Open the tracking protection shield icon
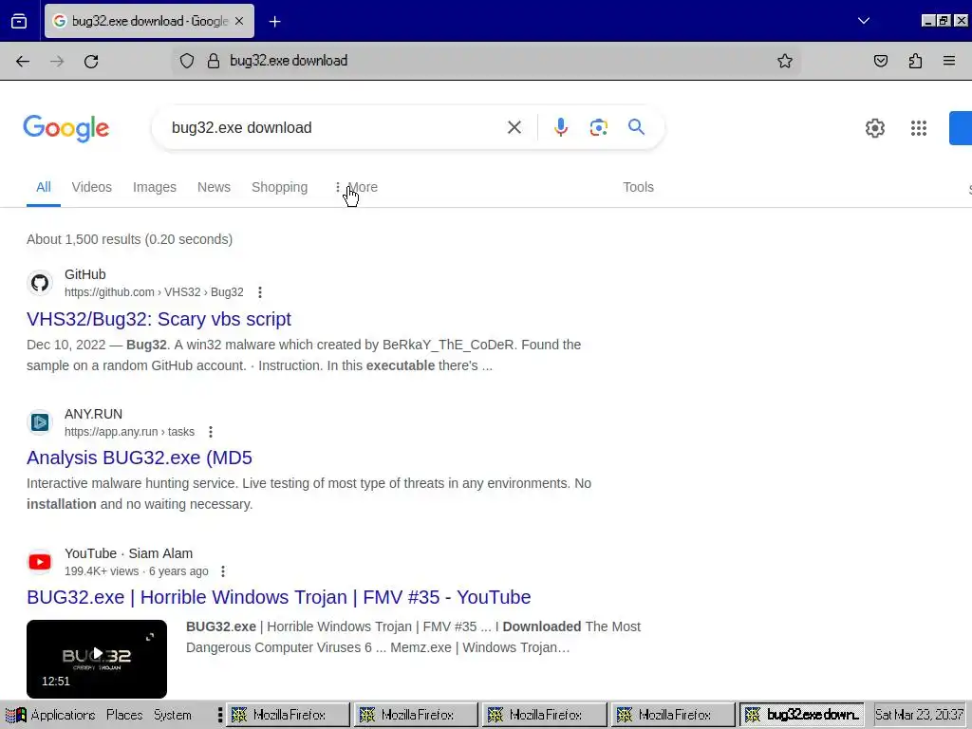Viewport: 972px width, 729px height. click(187, 61)
